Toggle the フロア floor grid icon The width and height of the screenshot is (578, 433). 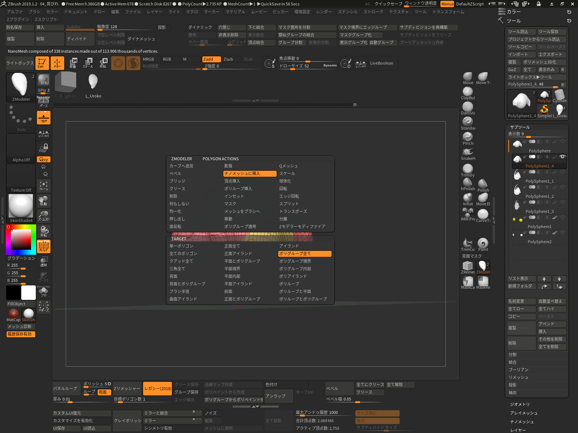pyautogui.click(x=43, y=118)
